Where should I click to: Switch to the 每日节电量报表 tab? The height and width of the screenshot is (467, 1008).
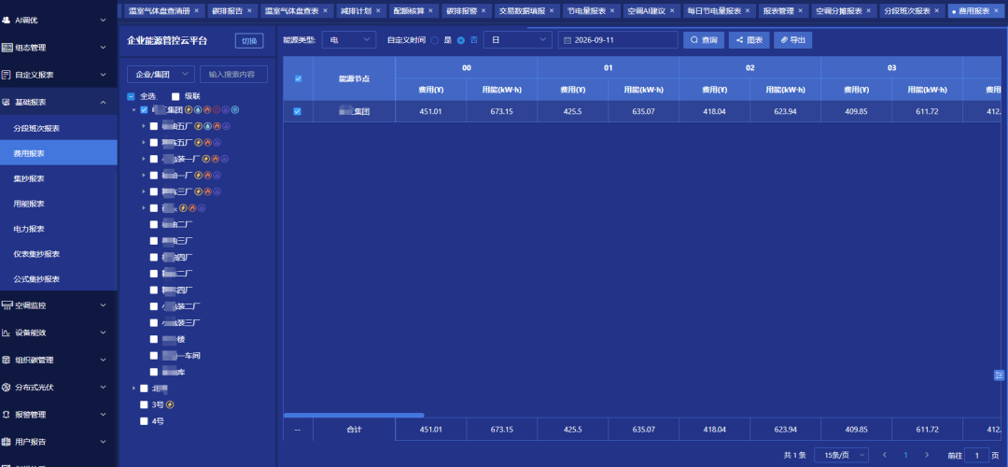click(718, 11)
